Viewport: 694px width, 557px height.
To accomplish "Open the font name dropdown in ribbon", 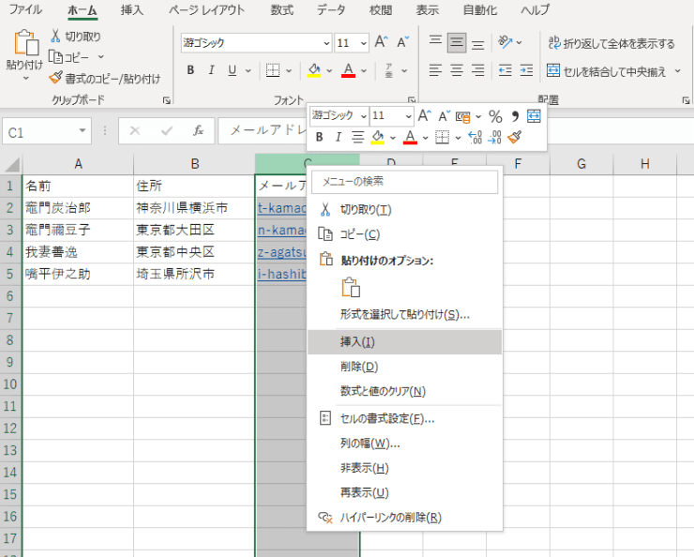I will [x=326, y=43].
